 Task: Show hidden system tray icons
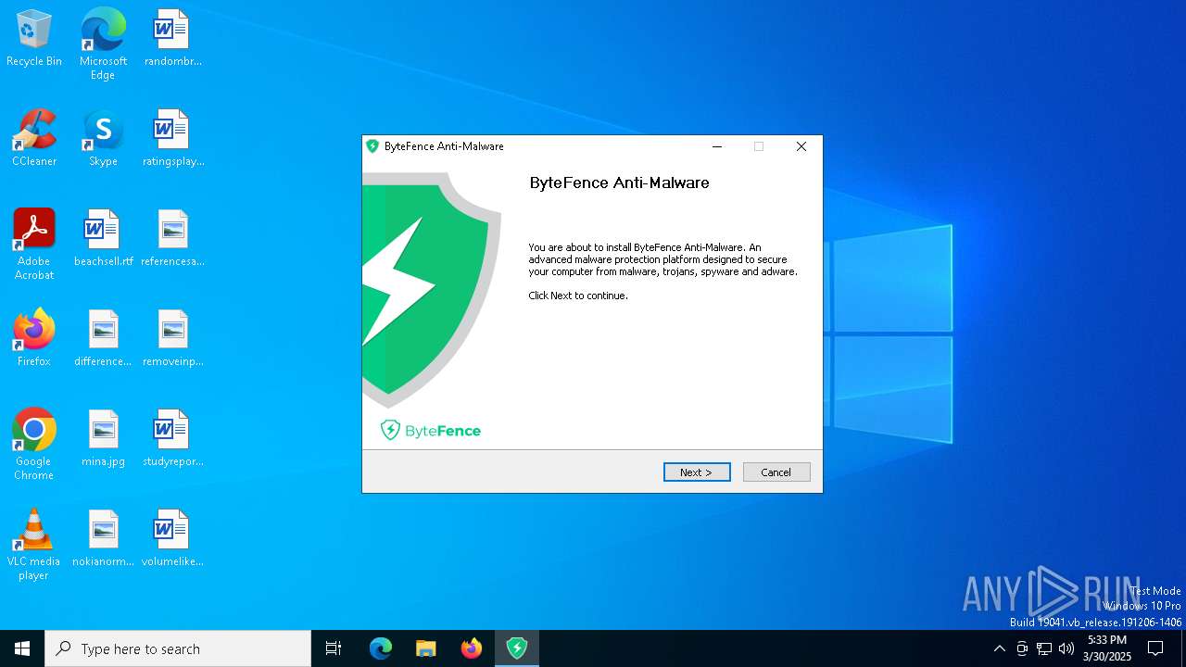pos(999,648)
